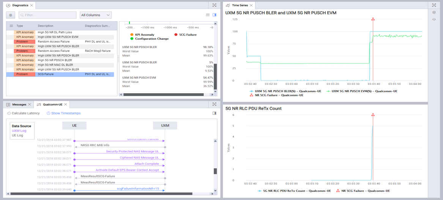The height and width of the screenshot is (200, 443).
Task: Click the layers icon in Time Series sidebar
Action: point(434,19)
